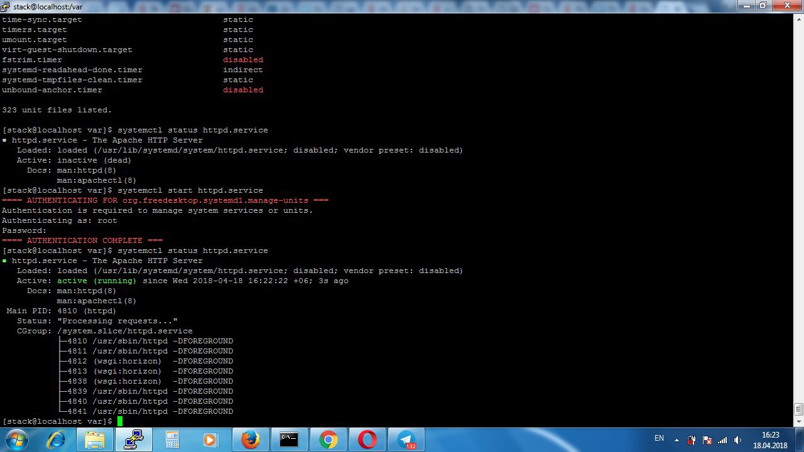
Task: Click the 'Main PID: 4810 (httpd)' line
Action: pos(62,311)
